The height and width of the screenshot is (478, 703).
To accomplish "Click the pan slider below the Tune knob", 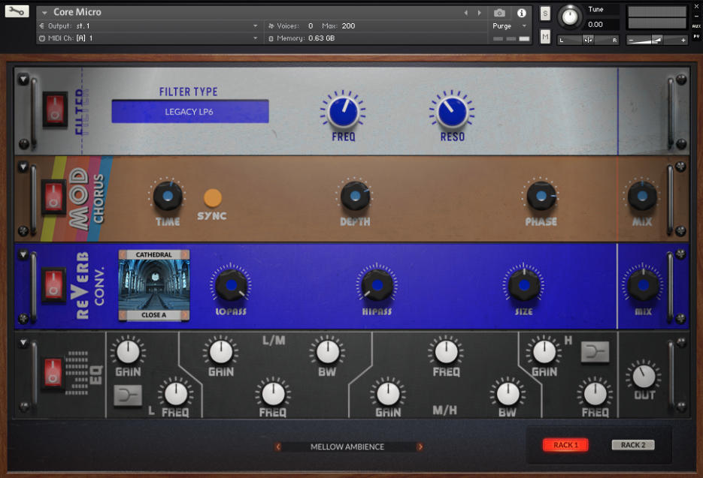I will (589, 40).
